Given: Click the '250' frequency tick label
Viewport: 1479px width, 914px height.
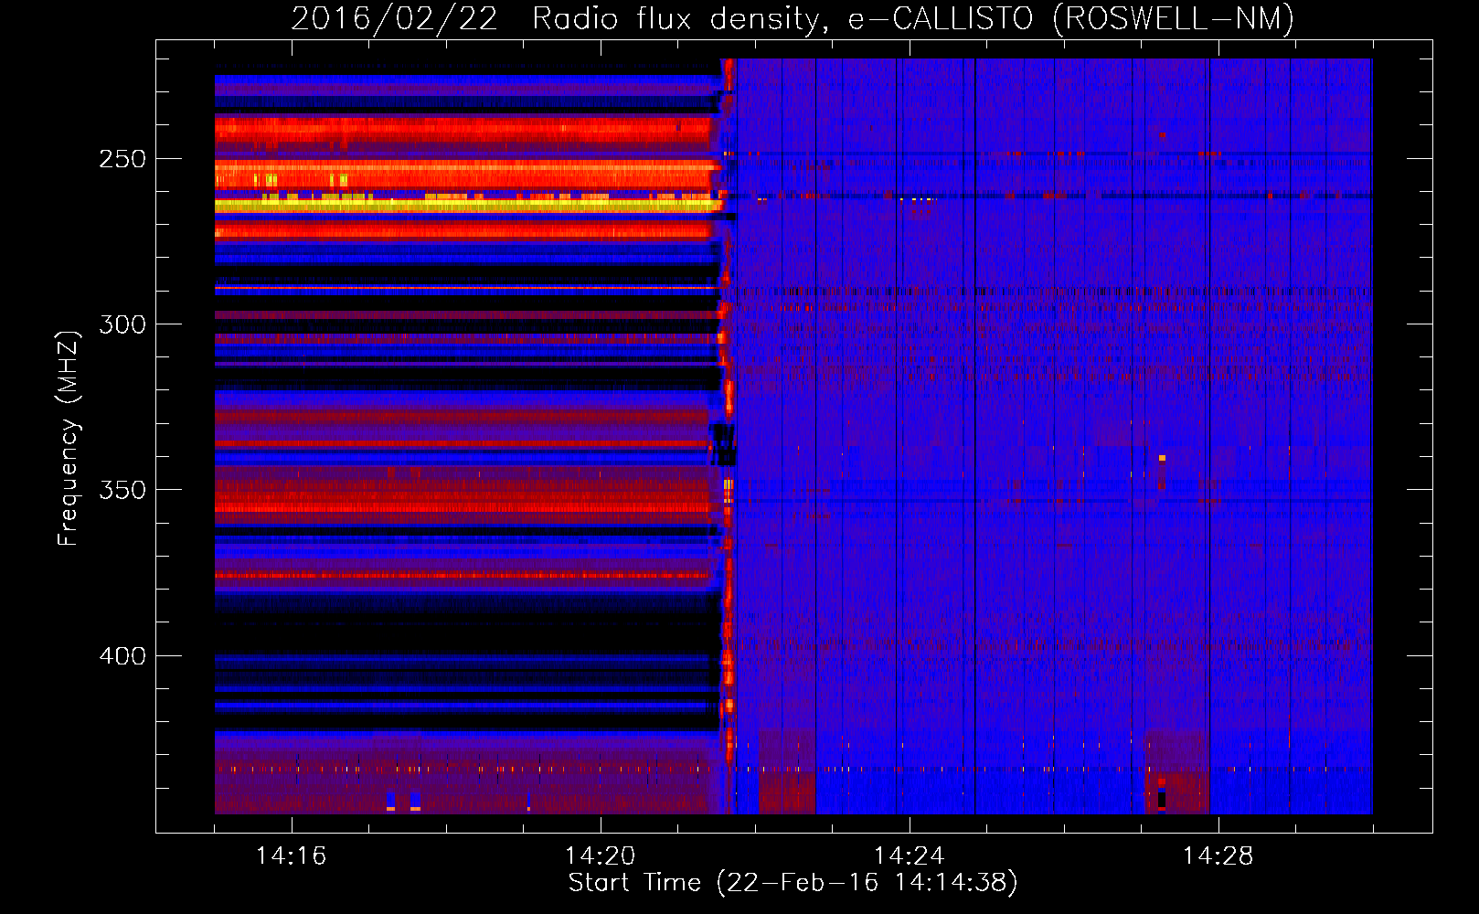Looking at the screenshot, I should pos(122,159).
